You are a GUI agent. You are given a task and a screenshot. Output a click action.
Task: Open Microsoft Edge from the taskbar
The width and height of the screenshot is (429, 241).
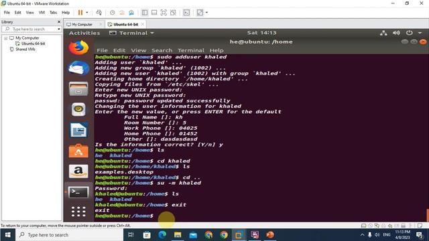(x=162, y=235)
